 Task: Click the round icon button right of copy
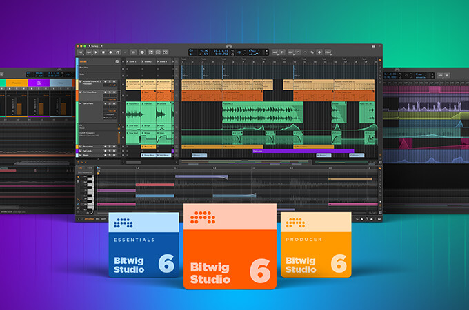pos(319,52)
